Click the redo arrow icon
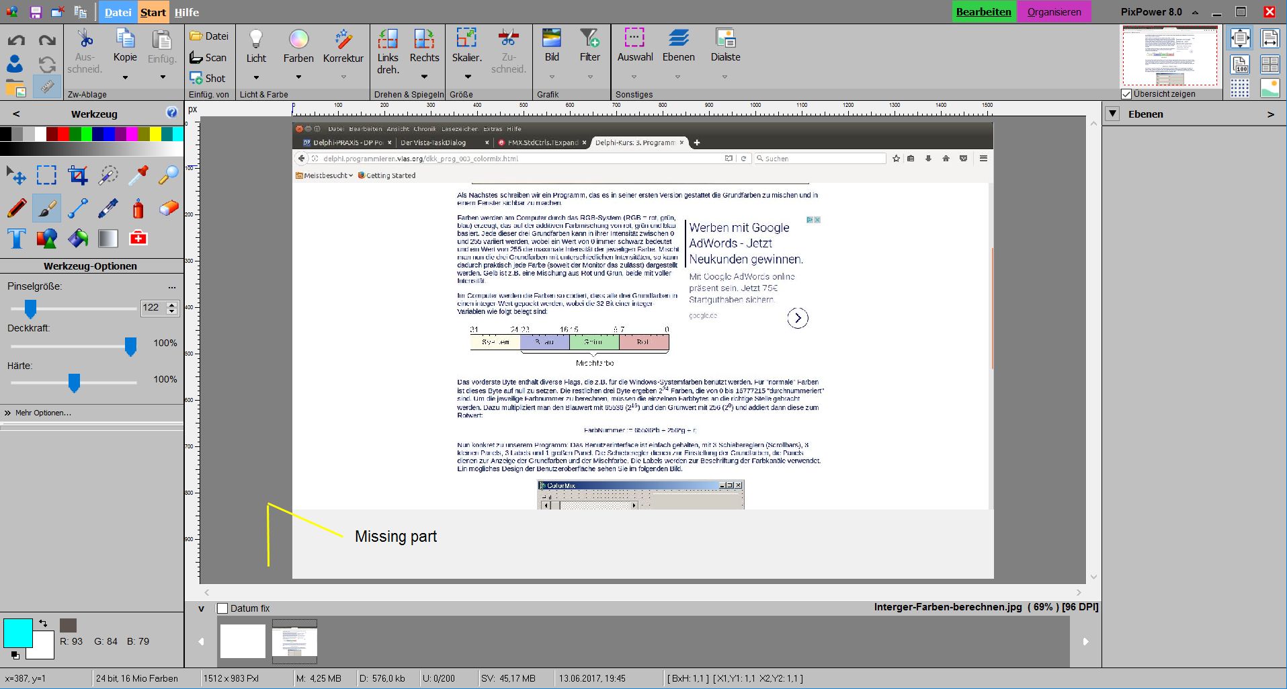 point(47,41)
